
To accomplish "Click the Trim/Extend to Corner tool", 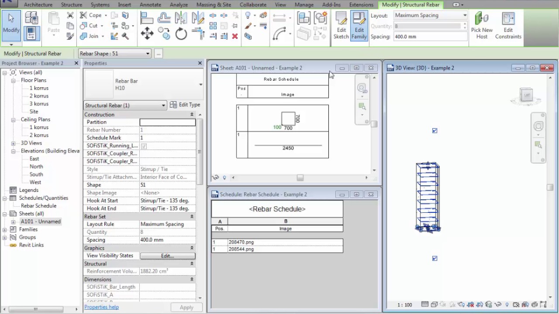I will [198, 34].
